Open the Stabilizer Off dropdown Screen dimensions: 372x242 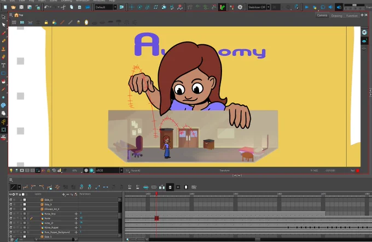tap(268, 7)
